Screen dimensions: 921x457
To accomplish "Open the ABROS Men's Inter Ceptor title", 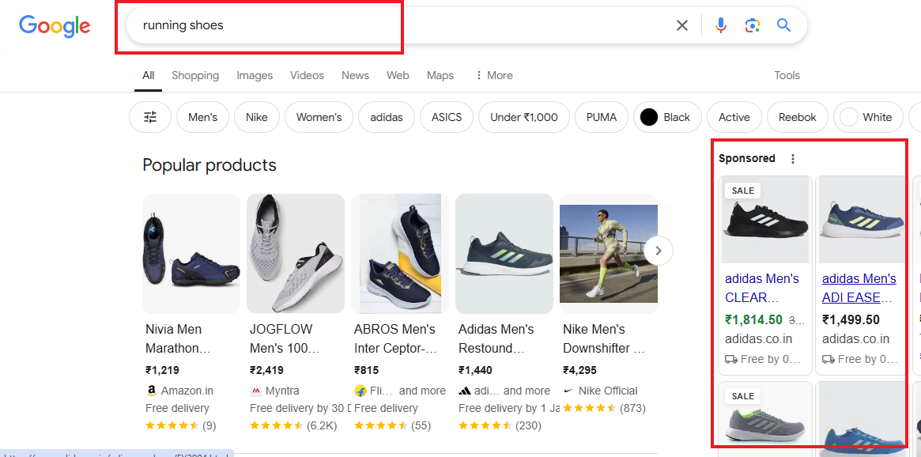I will (396, 338).
